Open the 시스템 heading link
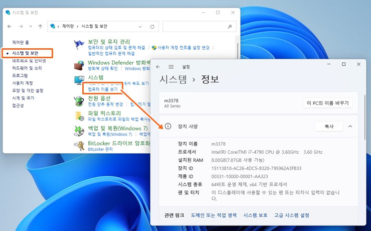 pos(96,77)
